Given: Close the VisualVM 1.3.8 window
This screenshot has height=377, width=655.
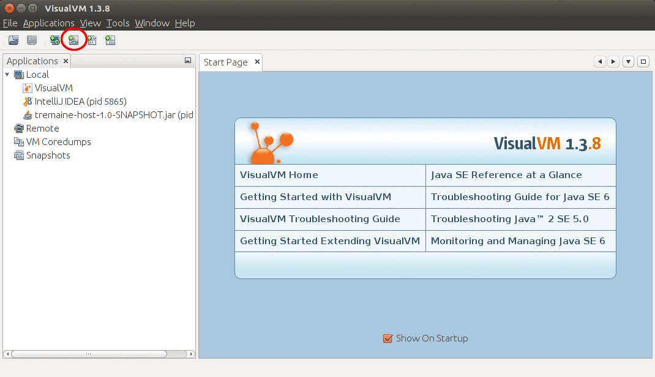Looking at the screenshot, I should [x=9, y=9].
